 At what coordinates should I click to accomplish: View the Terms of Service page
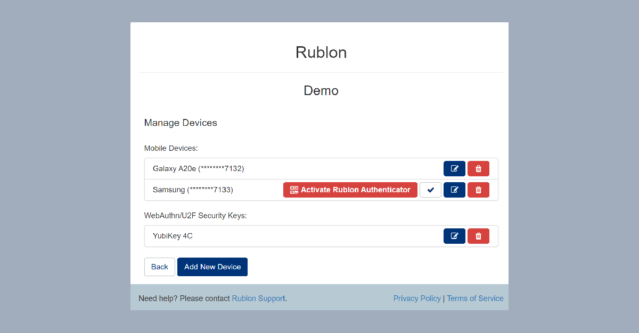(475, 298)
